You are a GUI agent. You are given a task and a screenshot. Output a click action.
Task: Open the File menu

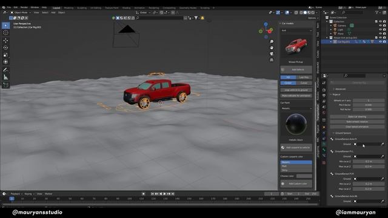(9, 8)
